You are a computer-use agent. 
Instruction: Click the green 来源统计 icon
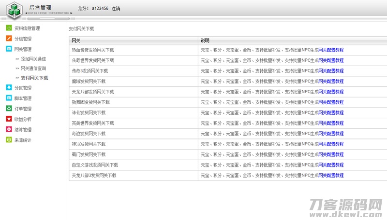(x=9, y=140)
